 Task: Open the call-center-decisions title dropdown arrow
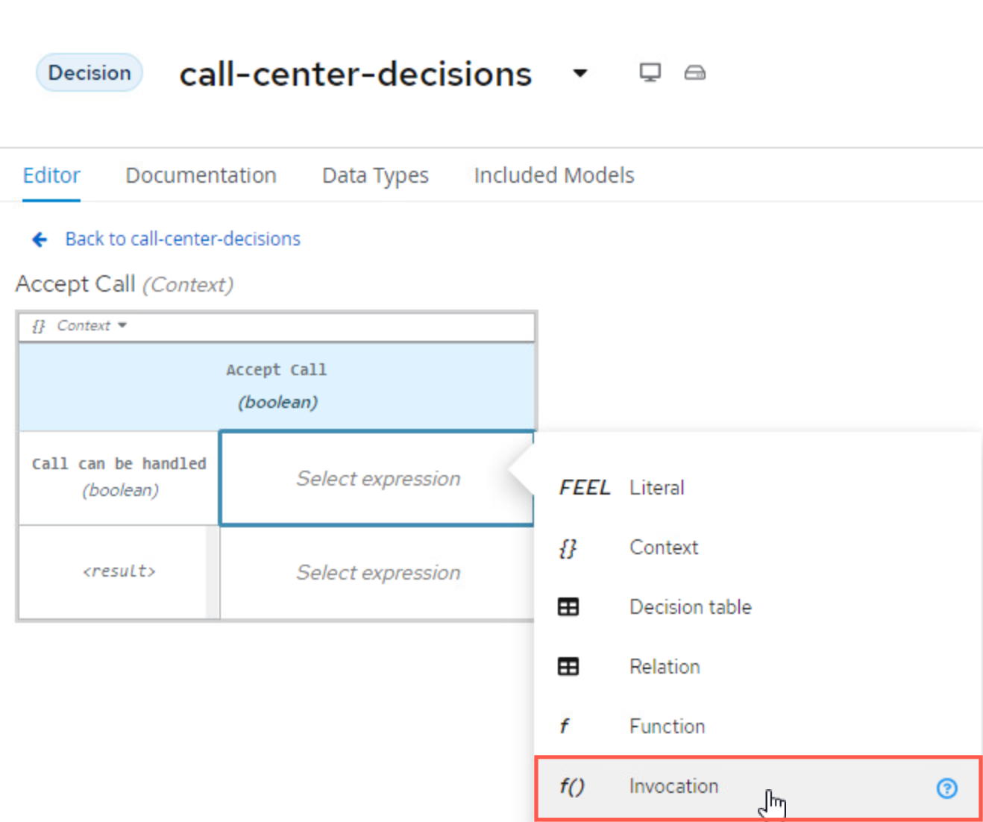pyautogui.click(x=580, y=73)
